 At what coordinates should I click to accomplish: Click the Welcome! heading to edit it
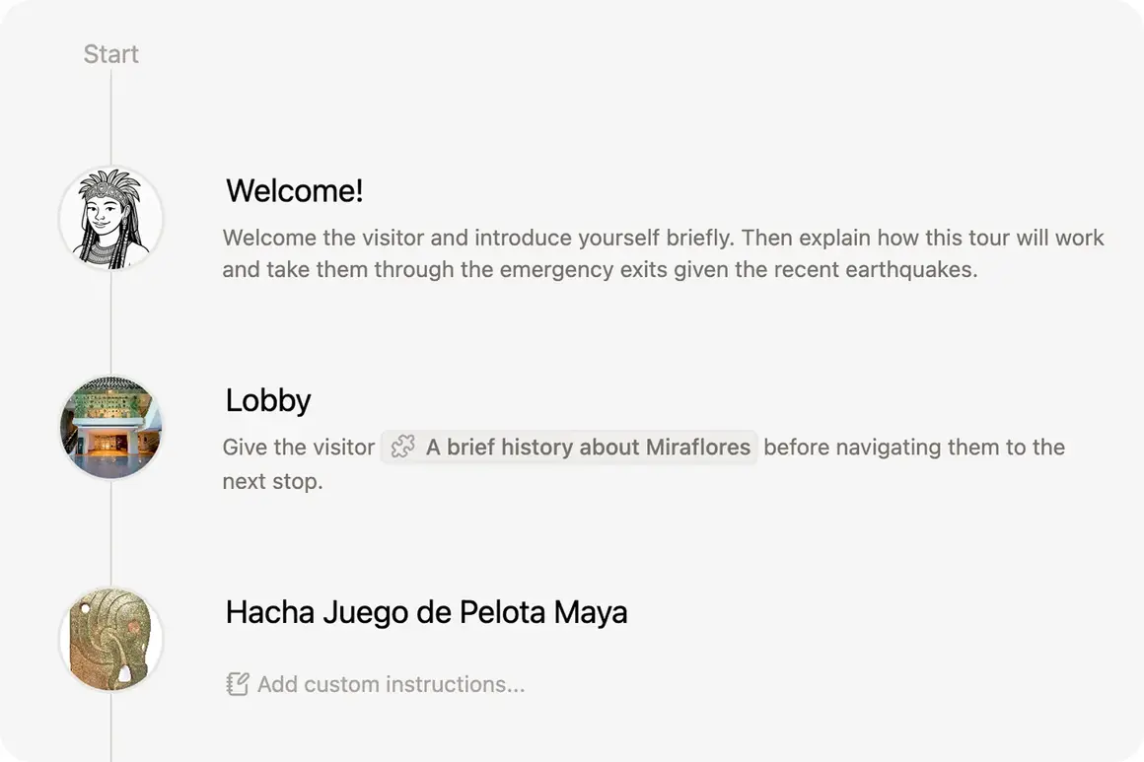pos(294,190)
